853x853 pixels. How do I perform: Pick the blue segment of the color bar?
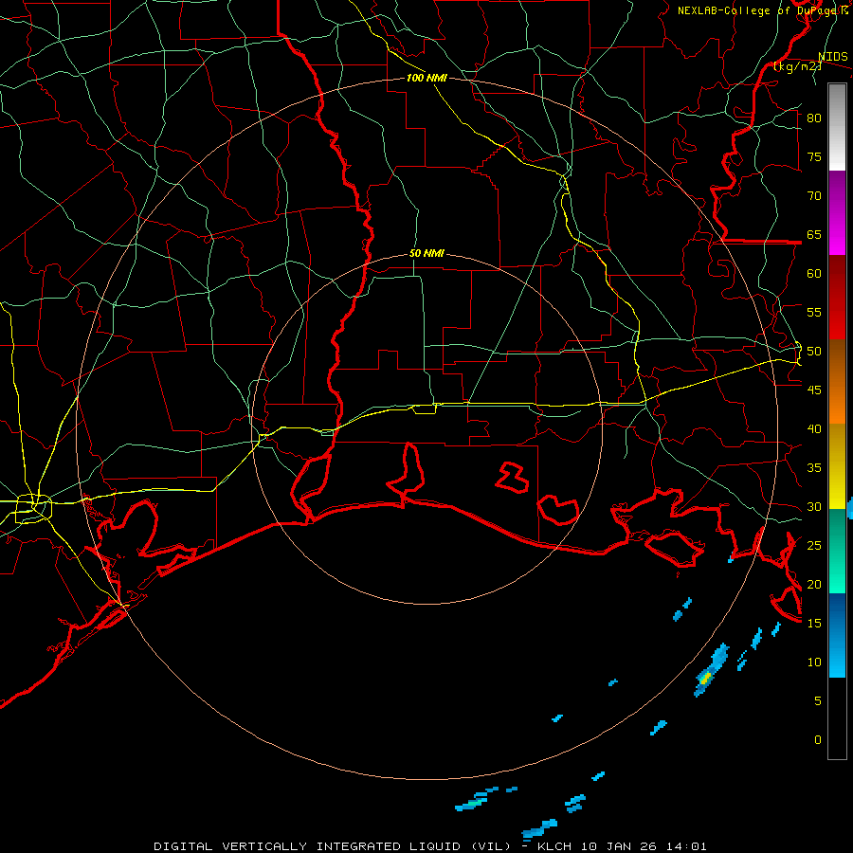click(837, 635)
